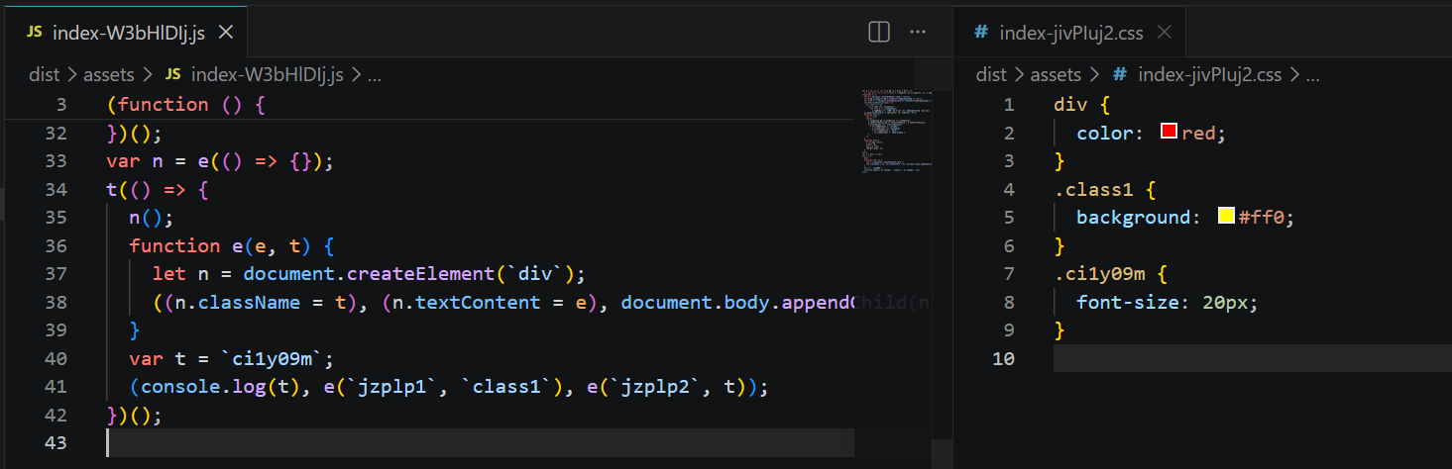Expand the 'index-jivPIuj2.css' breadcrumb
This screenshot has height=469, width=1452.
[1209, 74]
